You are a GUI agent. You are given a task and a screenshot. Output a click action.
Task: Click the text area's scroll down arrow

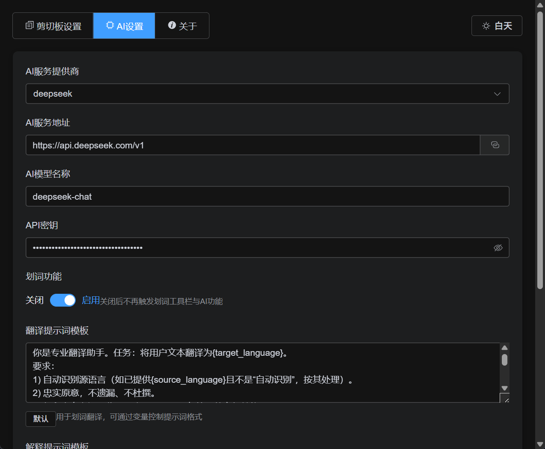pos(504,388)
